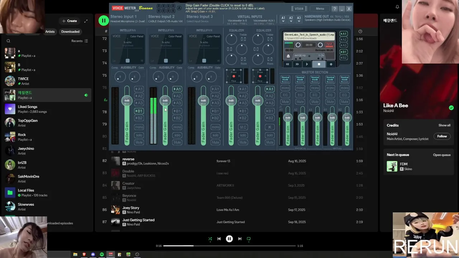Eject the tape in Voicemeeter recorder
This screenshot has height=258, width=459.
pos(288,56)
